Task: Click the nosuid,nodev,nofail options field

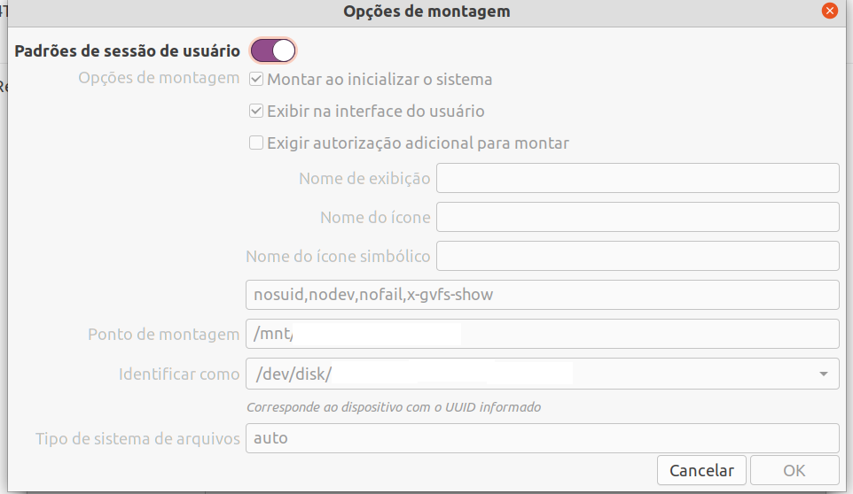Action: (x=543, y=295)
